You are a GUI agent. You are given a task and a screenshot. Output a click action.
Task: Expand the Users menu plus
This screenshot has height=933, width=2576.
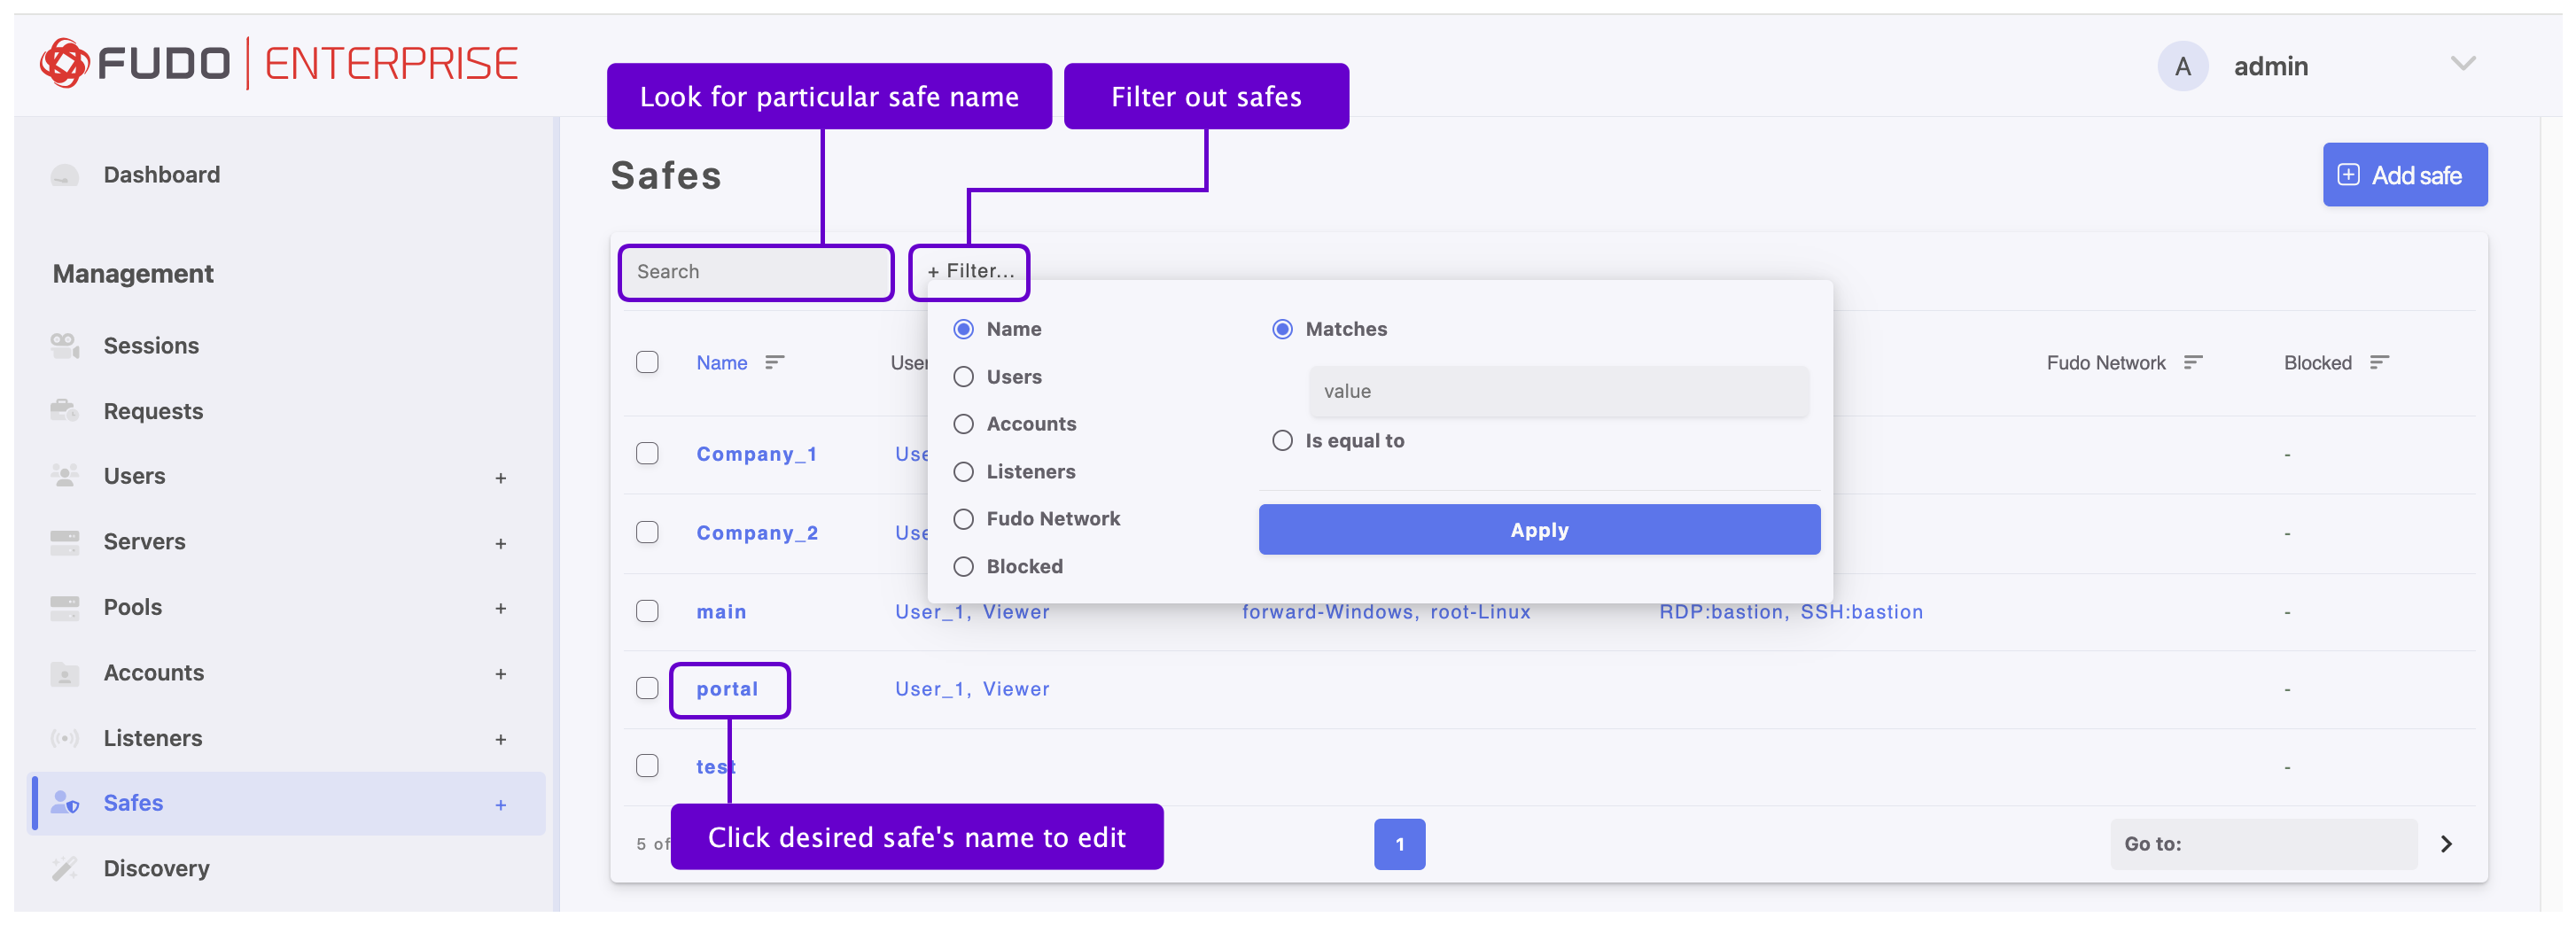[x=501, y=478]
